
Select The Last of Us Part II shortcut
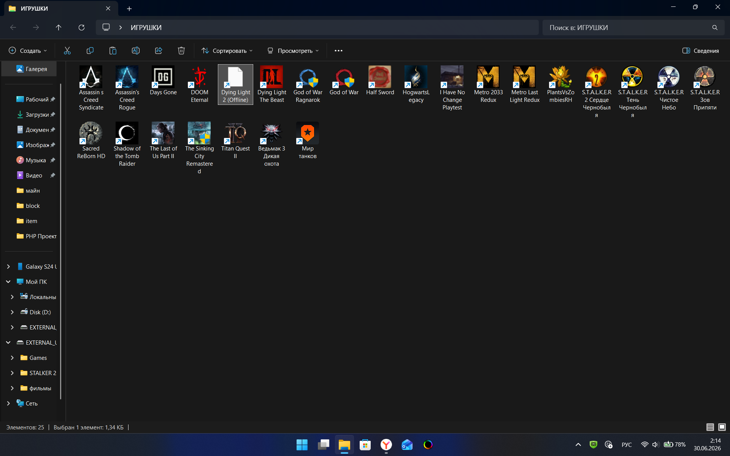(x=163, y=141)
